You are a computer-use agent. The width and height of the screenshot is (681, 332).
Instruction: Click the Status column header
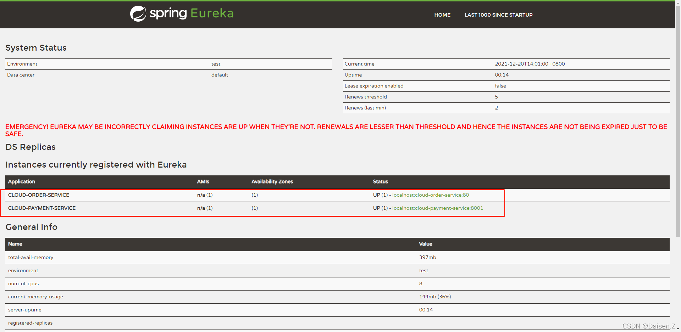pos(381,181)
